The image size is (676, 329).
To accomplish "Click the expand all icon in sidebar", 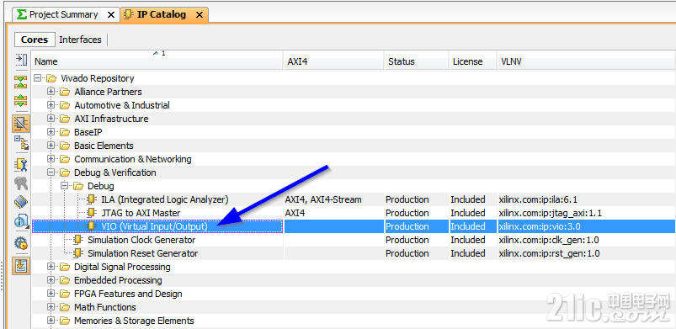I will click(x=21, y=101).
